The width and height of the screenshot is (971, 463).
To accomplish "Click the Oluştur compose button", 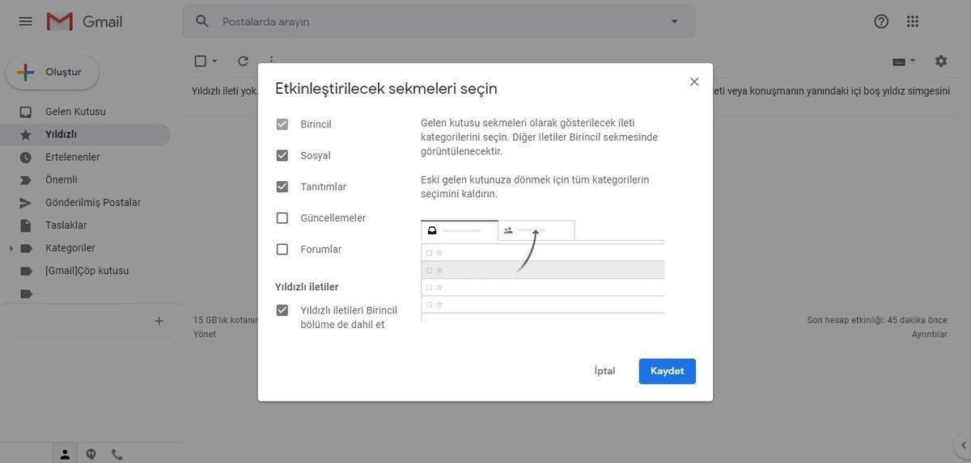I will tap(53, 72).
